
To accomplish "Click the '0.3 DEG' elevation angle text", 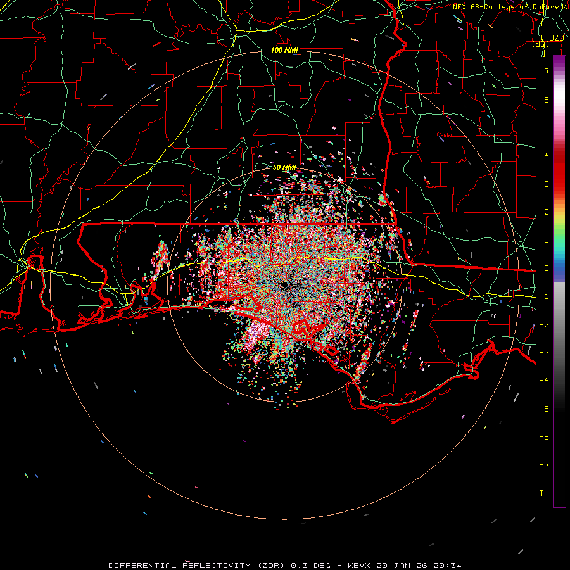I will pos(310,566).
